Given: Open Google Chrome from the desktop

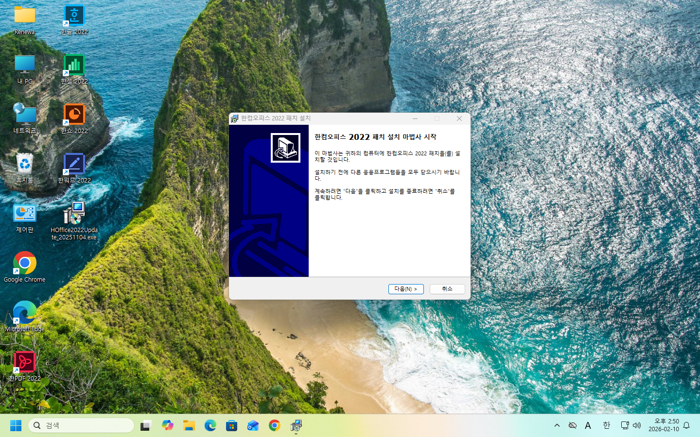Looking at the screenshot, I should (24, 262).
